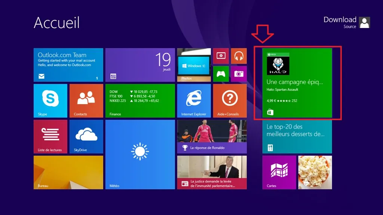The height and width of the screenshot is (215, 383).
Task: Open the Bureau desktop tile
Action: coord(68,172)
